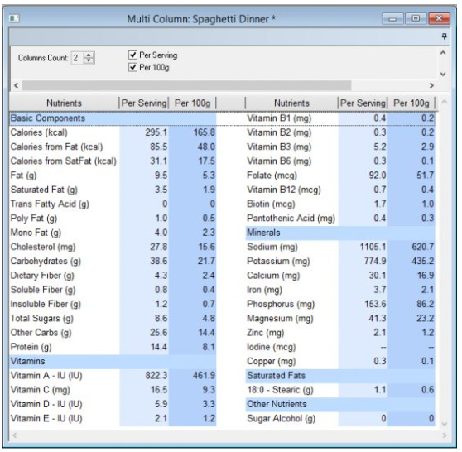Select the Protein (g) row
Viewport: 462px width, 452px height.
(113, 347)
